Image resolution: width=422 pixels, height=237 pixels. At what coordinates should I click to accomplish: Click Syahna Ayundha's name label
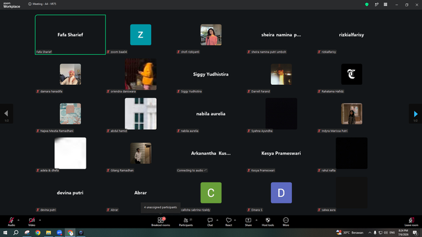[x=260, y=131]
